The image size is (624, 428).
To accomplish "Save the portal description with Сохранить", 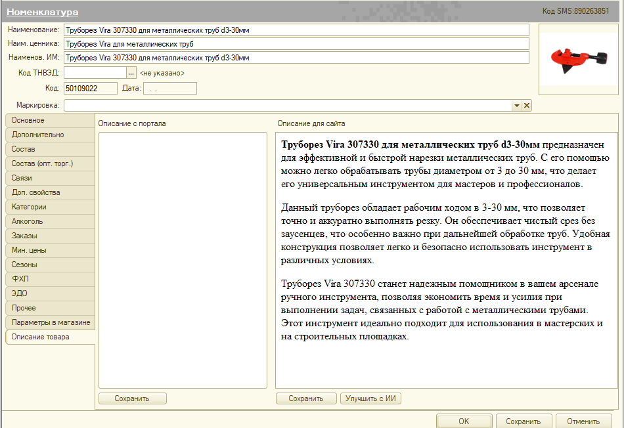I will pyautogui.click(x=133, y=398).
